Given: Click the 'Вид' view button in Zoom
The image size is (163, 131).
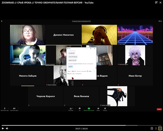Looking at the screenshot, I should 160,21.
